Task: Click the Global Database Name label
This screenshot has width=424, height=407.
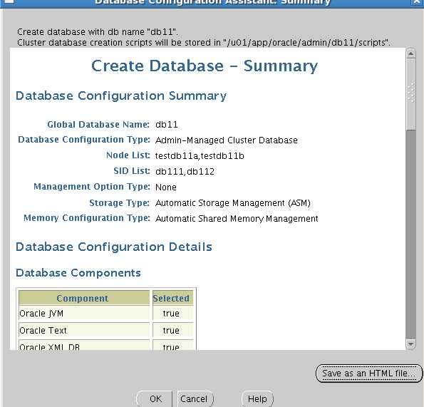Action: click(x=98, y=125)
